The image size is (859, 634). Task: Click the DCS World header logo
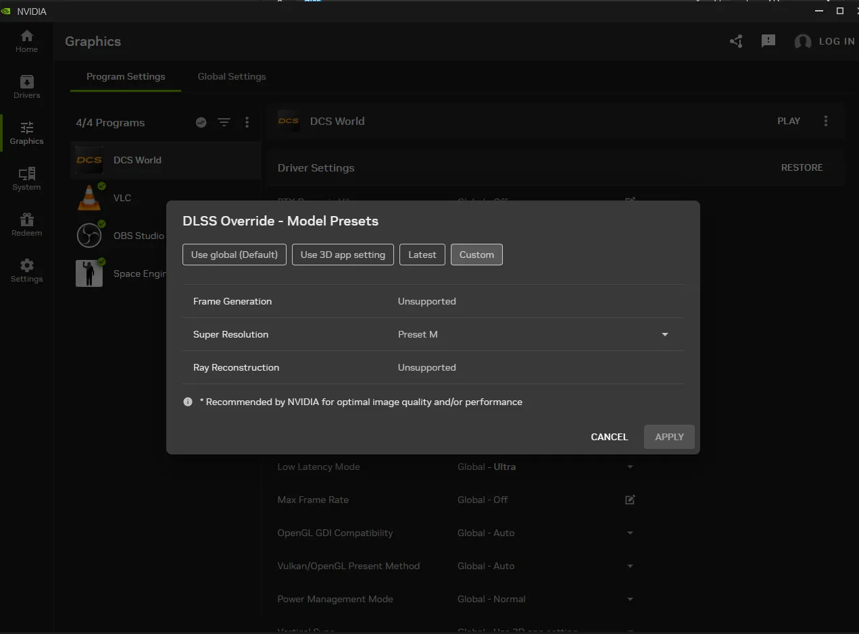289,121
